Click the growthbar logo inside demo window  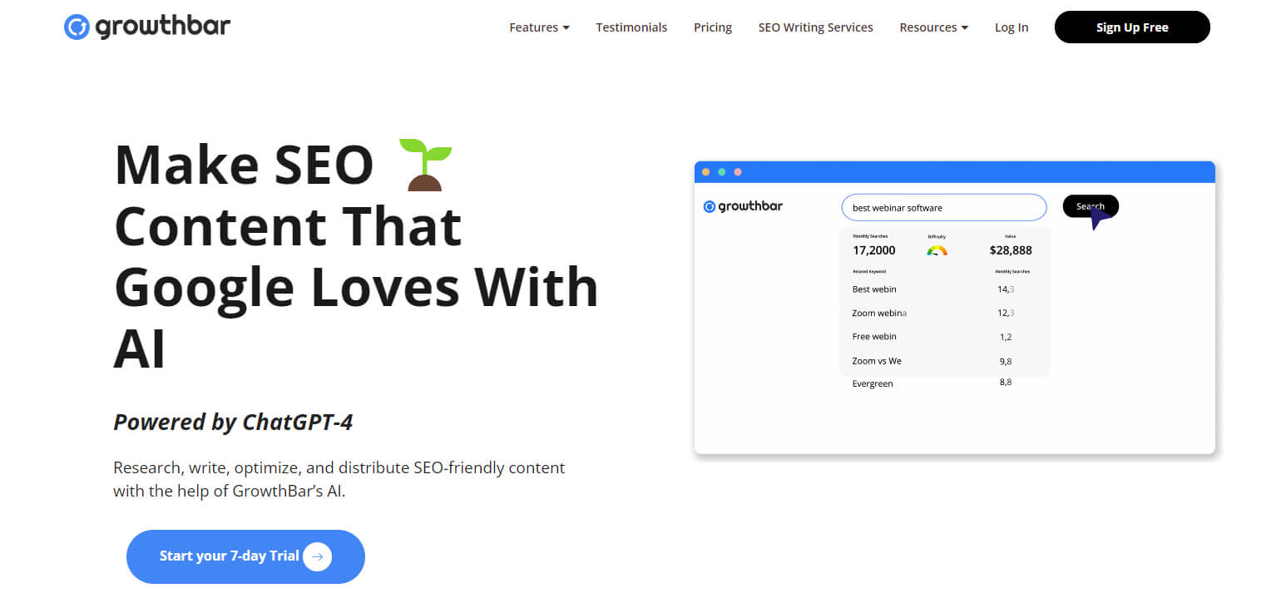[743, 206]
